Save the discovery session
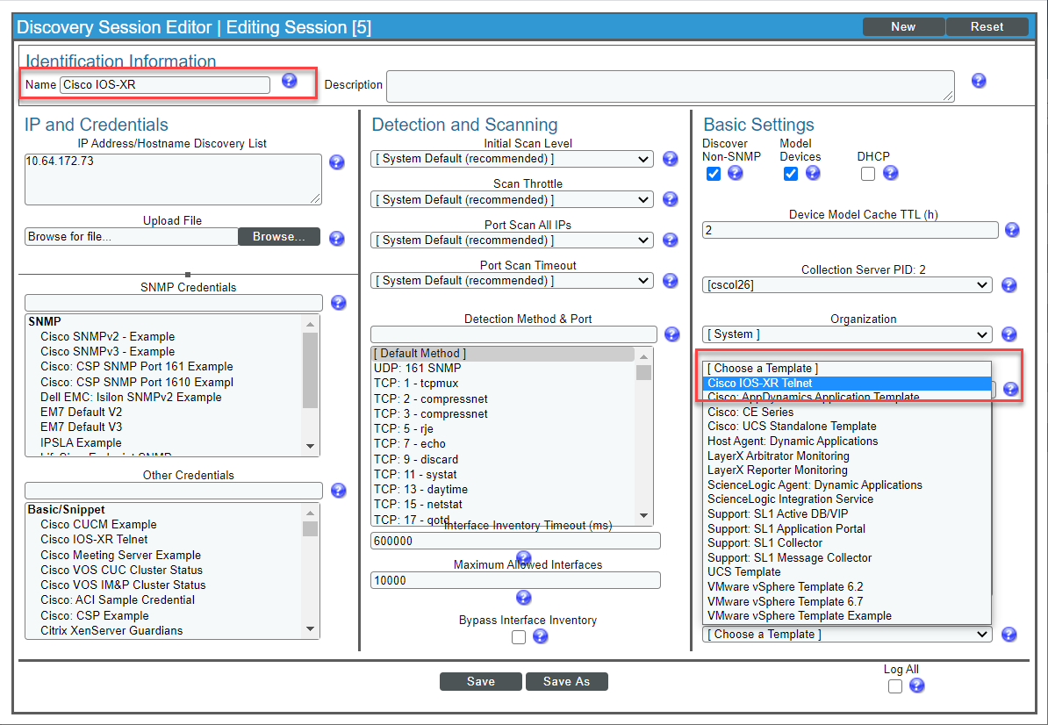The width and height of the screenshot is (1048, 725). 481,682
